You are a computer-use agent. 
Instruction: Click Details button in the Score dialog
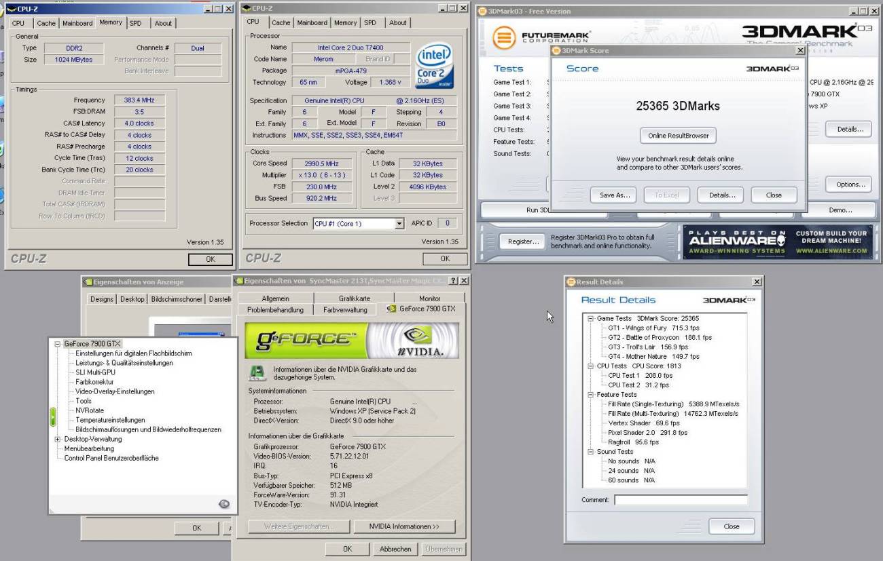(722, 195)
